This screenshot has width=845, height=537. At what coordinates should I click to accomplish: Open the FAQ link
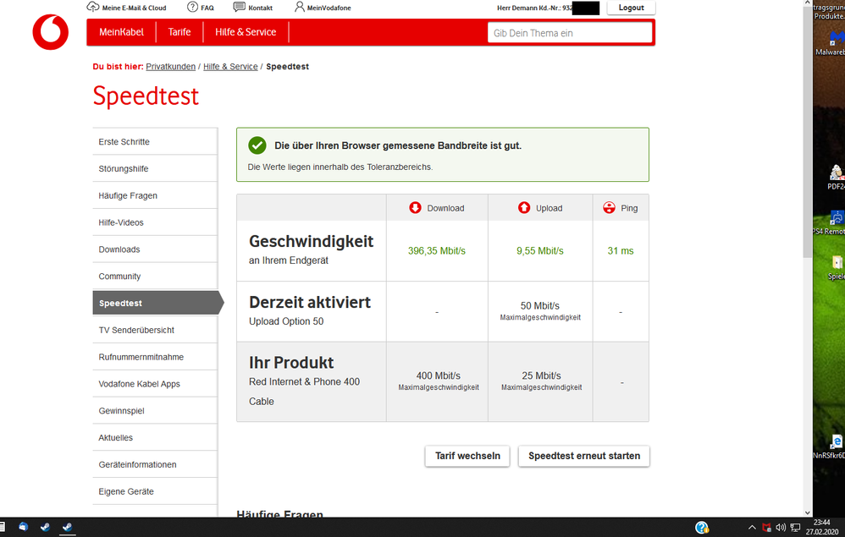(201, 8)
